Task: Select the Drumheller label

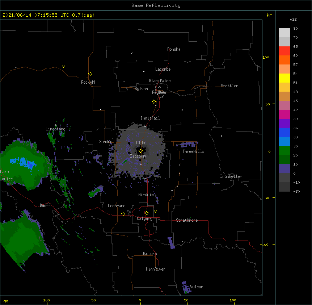Action: [x=231, y=176]
